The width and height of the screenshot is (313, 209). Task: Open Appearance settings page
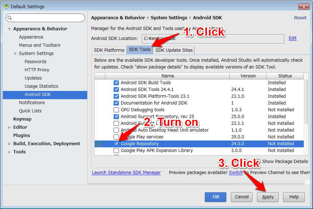click(x=31, y=37)
